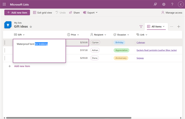Click Add new item below the rows
This screenshot has width=185, height=119.
(22, 66)
